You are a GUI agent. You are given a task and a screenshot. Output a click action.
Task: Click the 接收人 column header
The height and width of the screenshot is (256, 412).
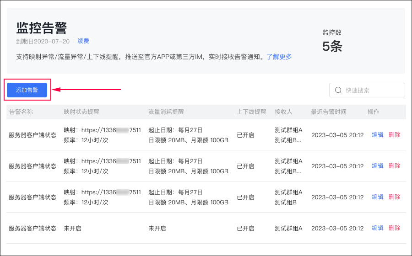[283, 112]
